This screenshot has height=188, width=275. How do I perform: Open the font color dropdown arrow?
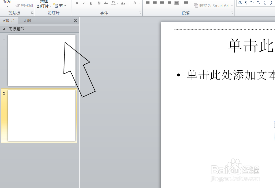140,3
